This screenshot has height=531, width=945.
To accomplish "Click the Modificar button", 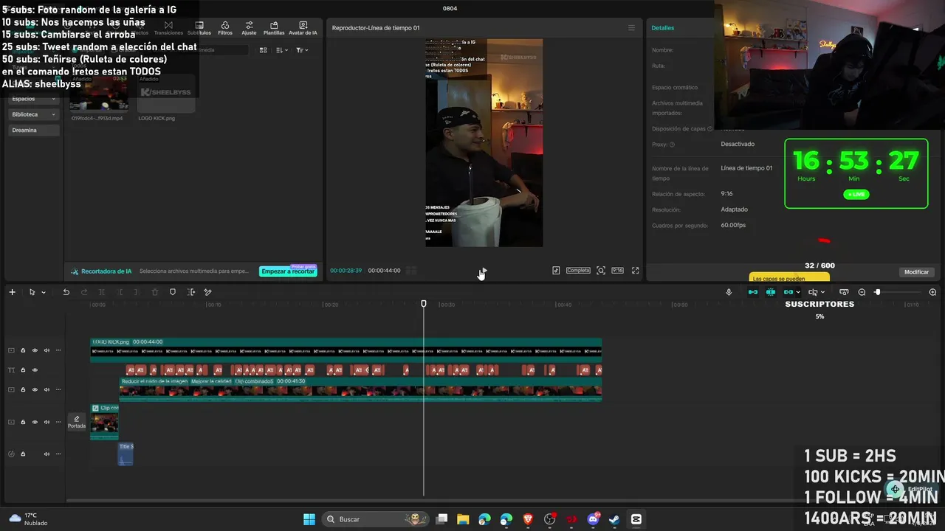I will [916, 272].
